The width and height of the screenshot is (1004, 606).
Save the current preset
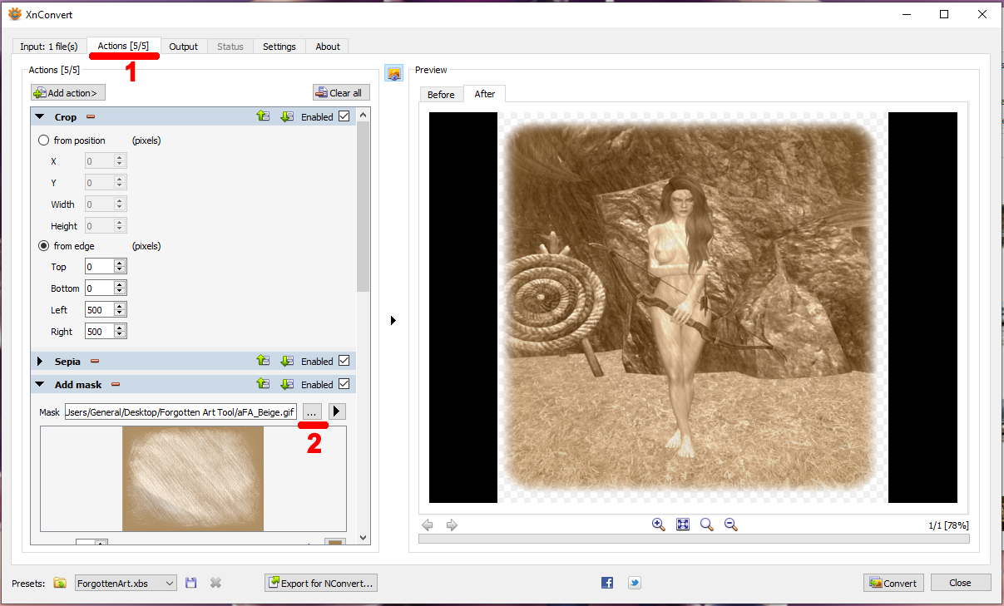pos(191,584)
